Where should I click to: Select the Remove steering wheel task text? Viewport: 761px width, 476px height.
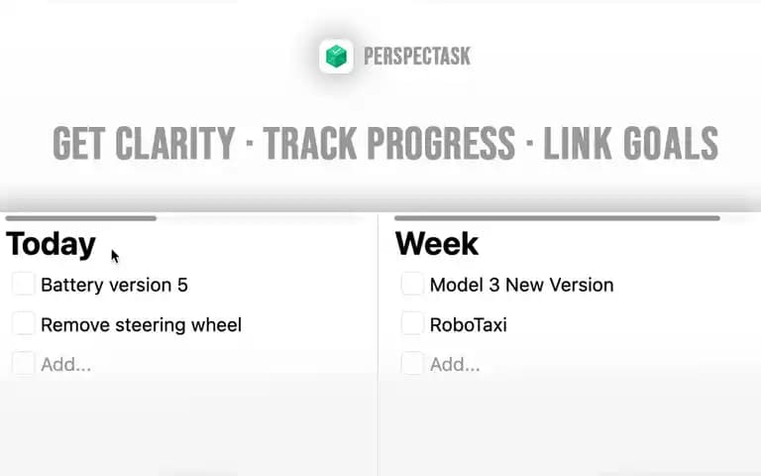click(142, 325)
